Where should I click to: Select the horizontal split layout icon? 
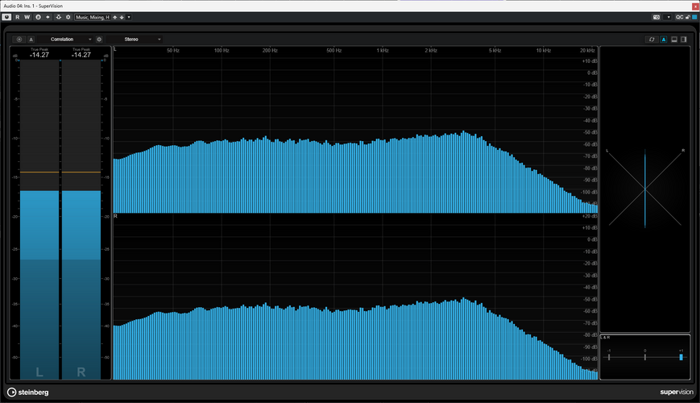[x=674, y=39]
